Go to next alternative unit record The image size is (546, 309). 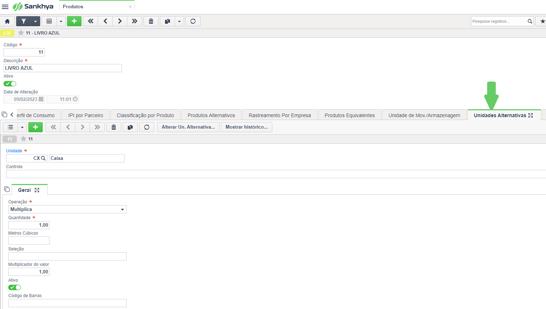point(83,127)
